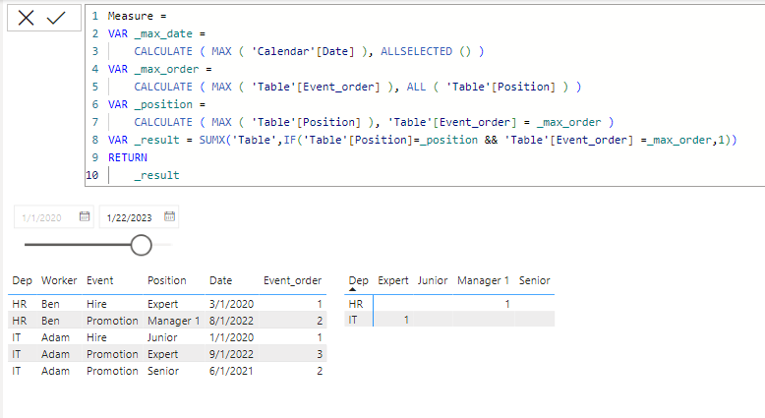Click the matrix Junior column header
The width and height of the screenshot is (765, 418).
(x=433, y=280)
